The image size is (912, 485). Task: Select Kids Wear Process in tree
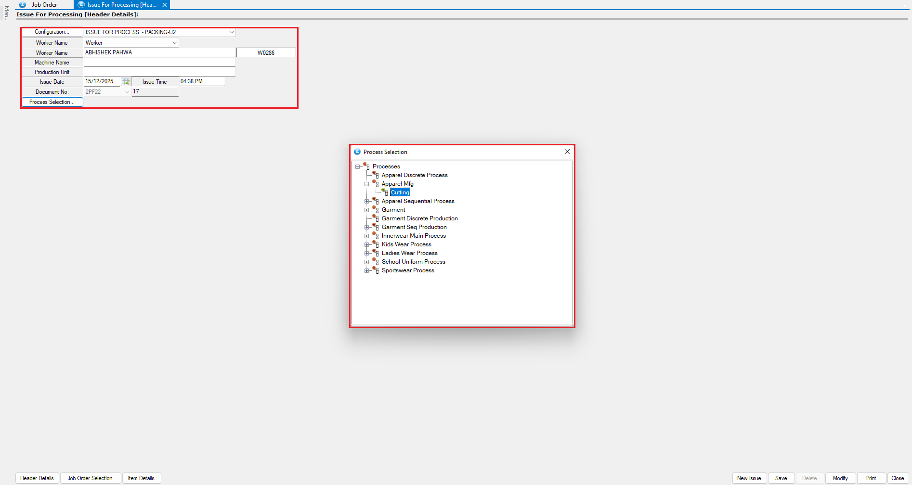406,244
